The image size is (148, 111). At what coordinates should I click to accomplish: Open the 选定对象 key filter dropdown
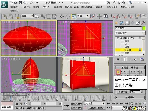(104, 103)
